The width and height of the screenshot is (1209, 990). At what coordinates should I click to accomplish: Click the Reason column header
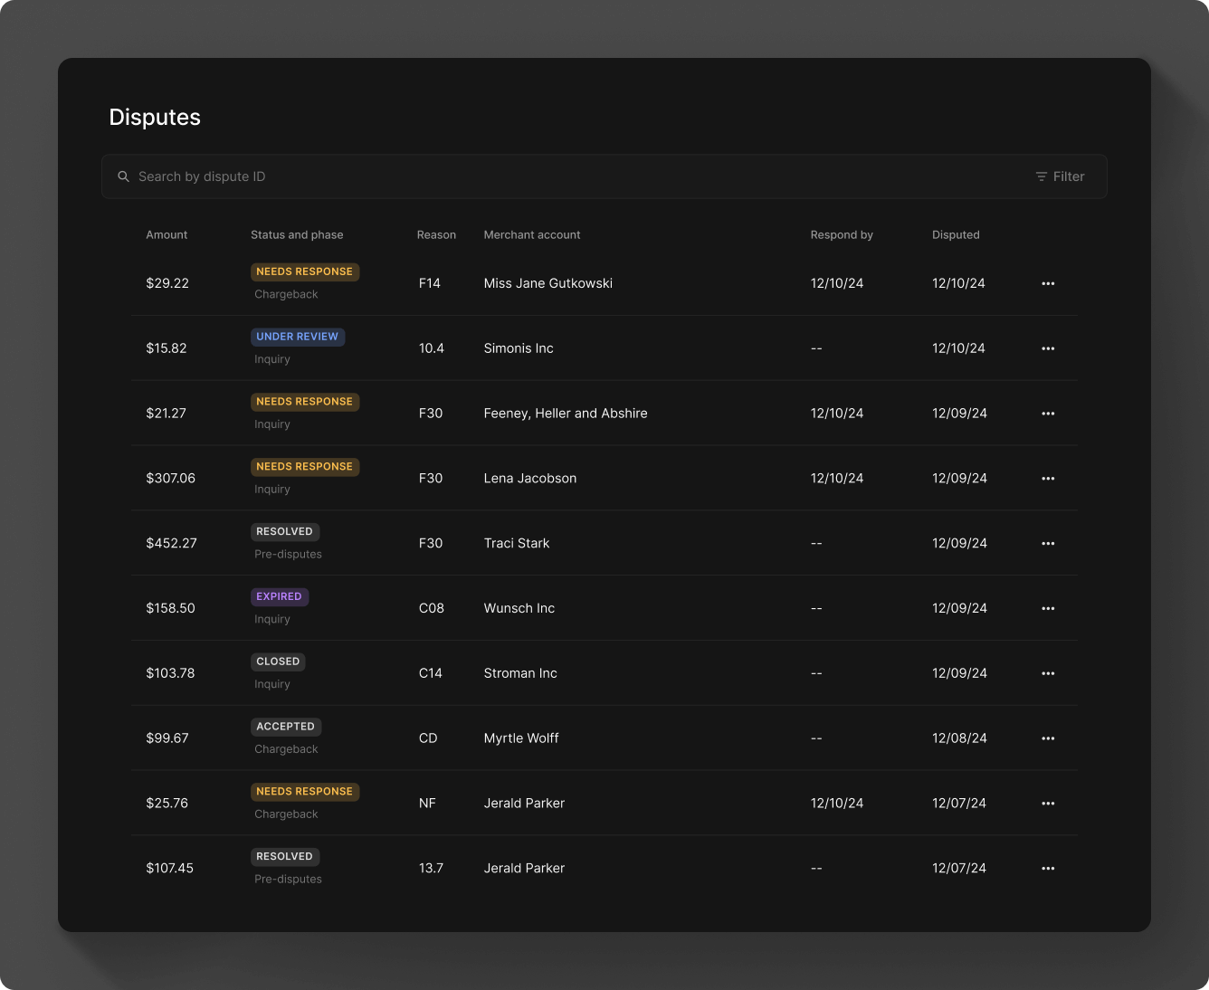[436, 234]
